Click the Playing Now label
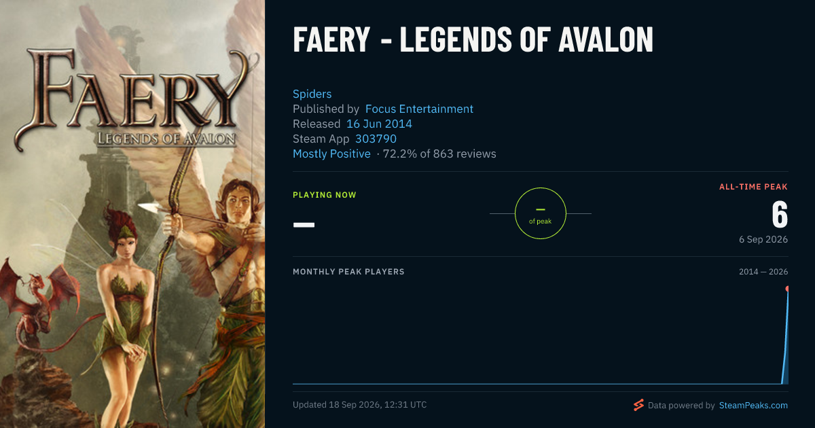The image size is (815, 428). [x=325, y=195]
